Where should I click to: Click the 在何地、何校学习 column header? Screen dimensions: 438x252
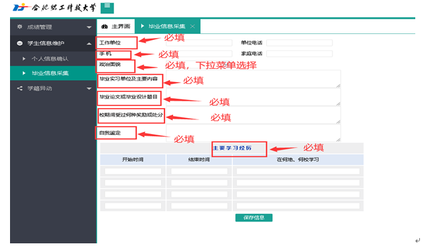coord(298,159)
